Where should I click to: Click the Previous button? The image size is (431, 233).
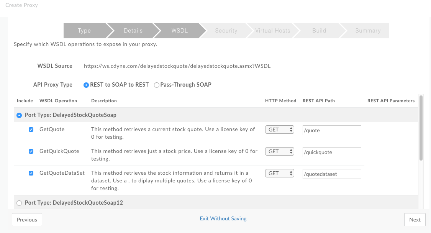[27, 220]
